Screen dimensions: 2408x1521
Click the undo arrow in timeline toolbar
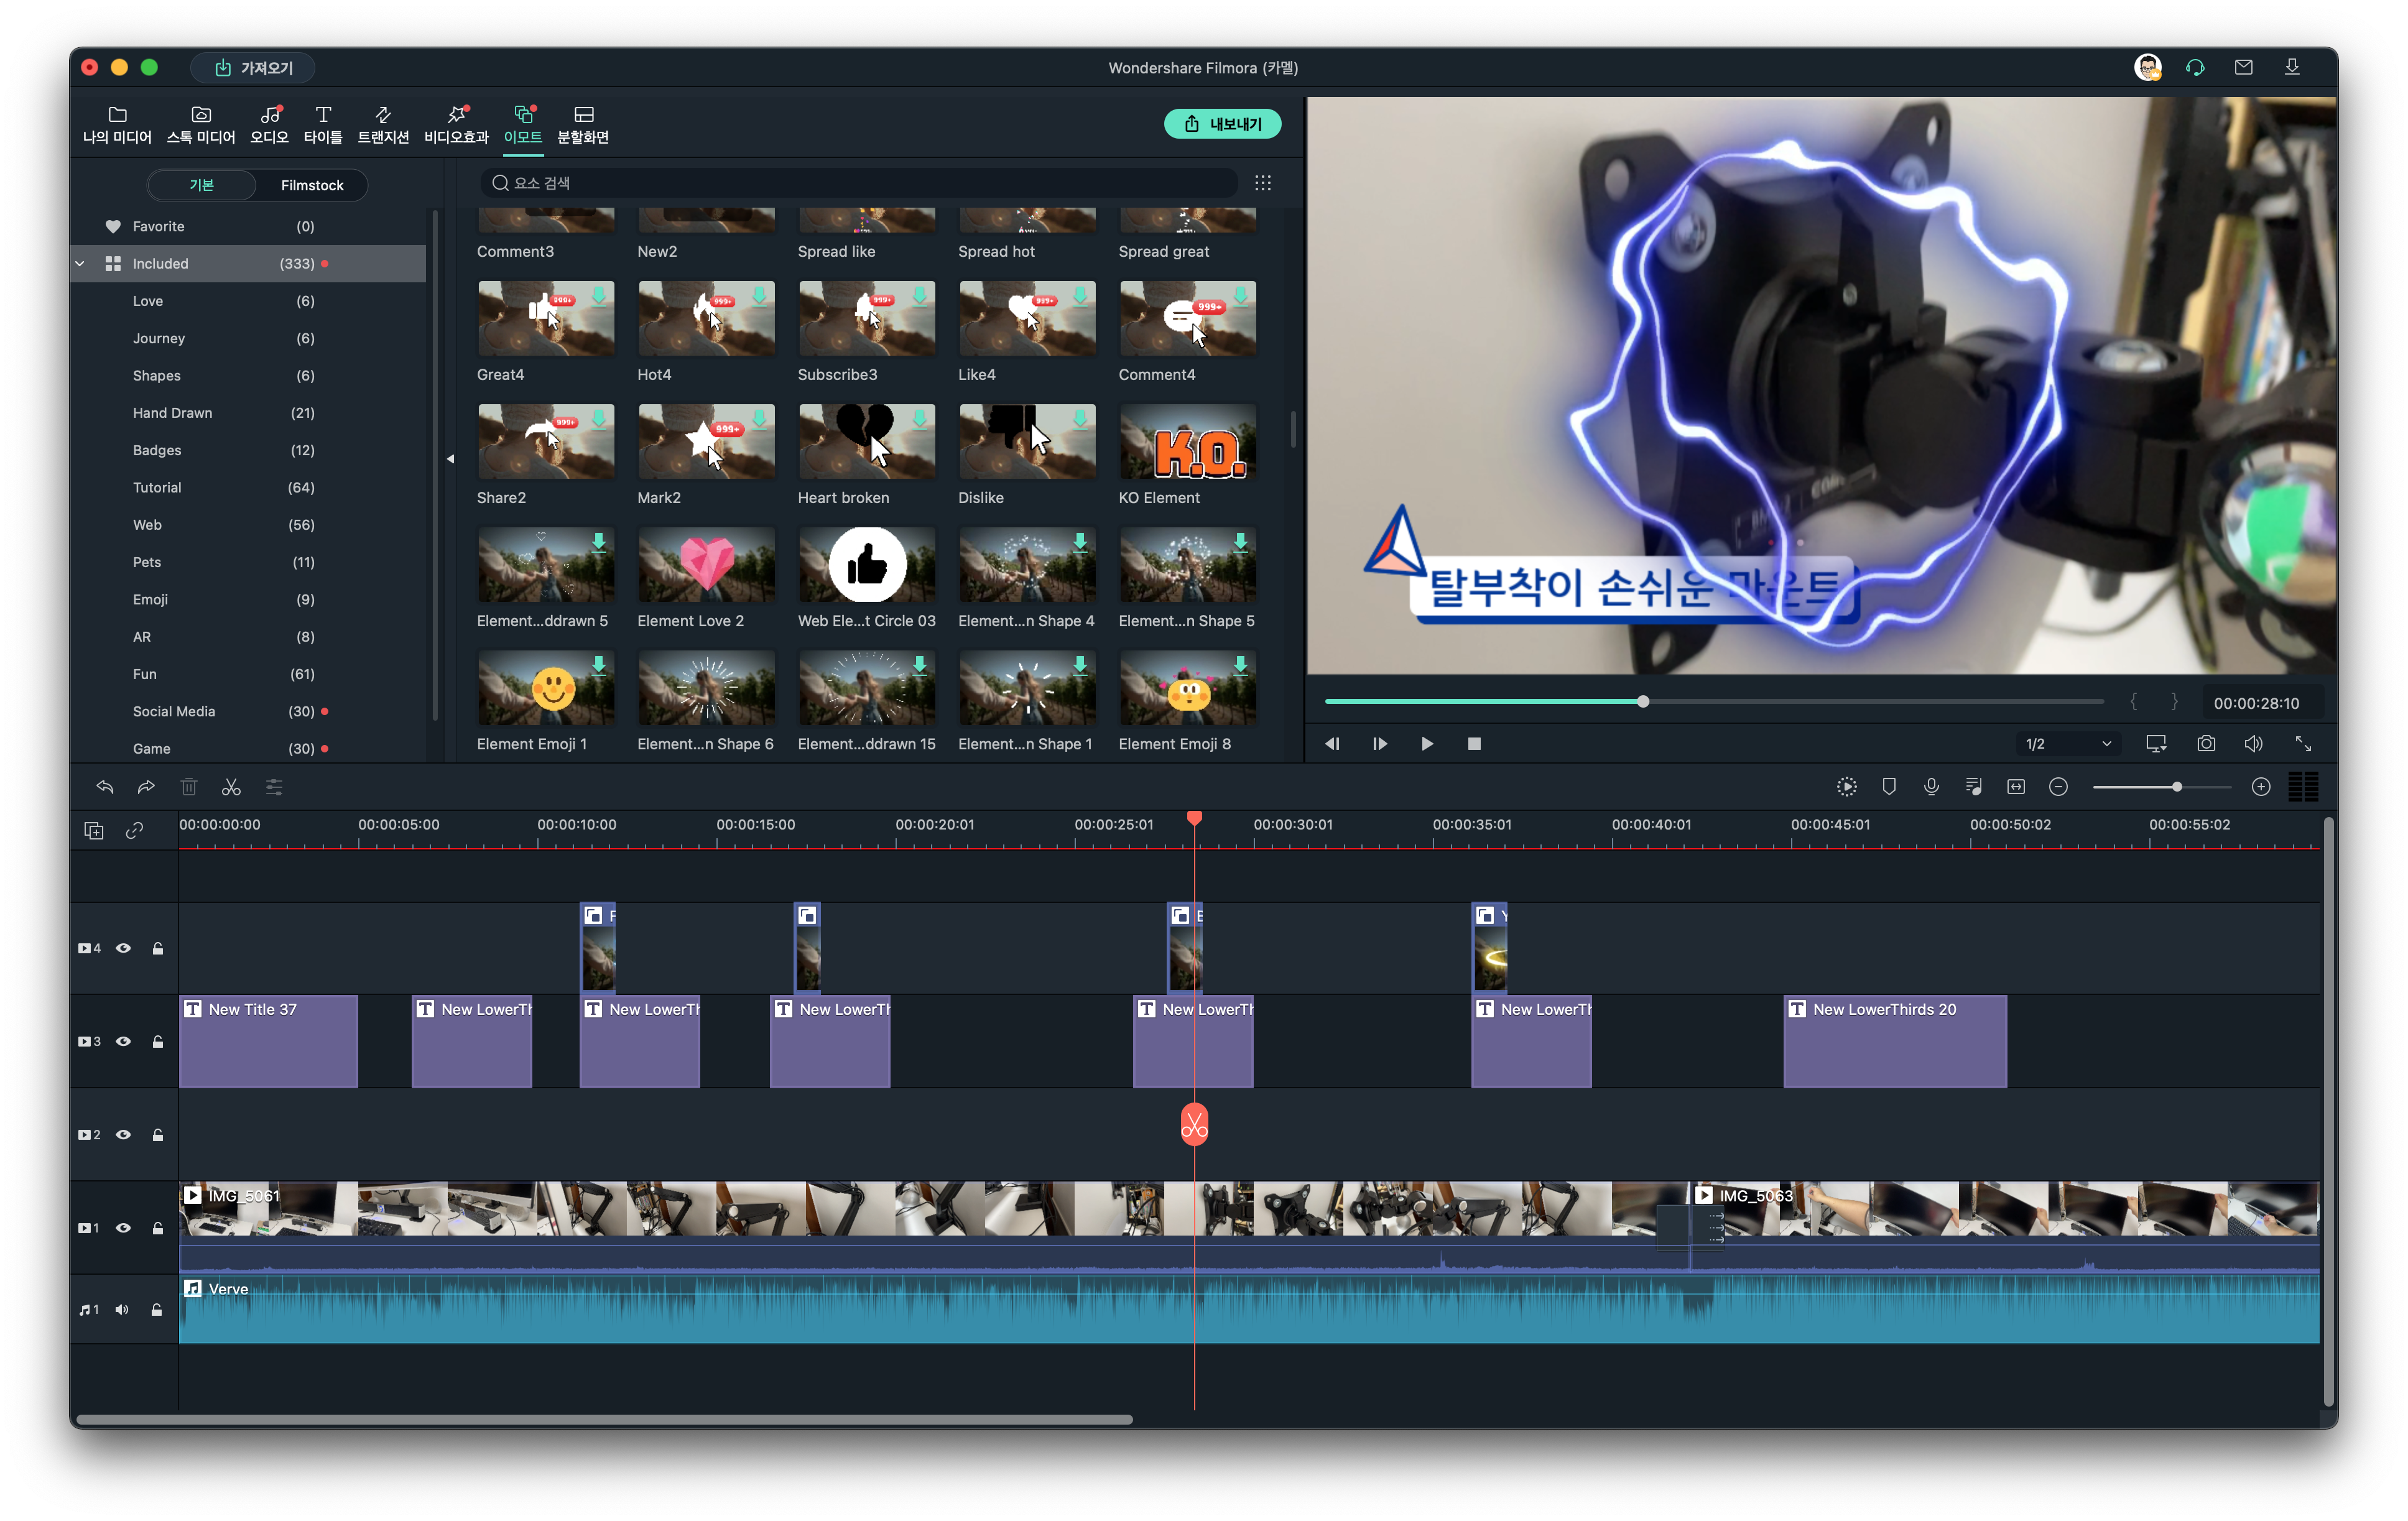tap(105, 787)
